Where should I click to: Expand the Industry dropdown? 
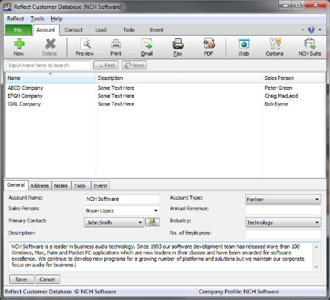283,222
